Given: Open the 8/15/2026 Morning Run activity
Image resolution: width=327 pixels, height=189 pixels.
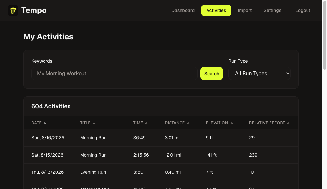Looking at the screenshot, I should point(93,155).
